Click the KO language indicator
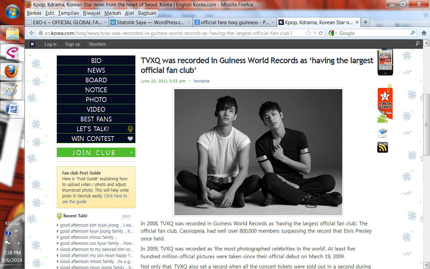The width and height of the screenshot is (430, 269). (x=8, y=223)
